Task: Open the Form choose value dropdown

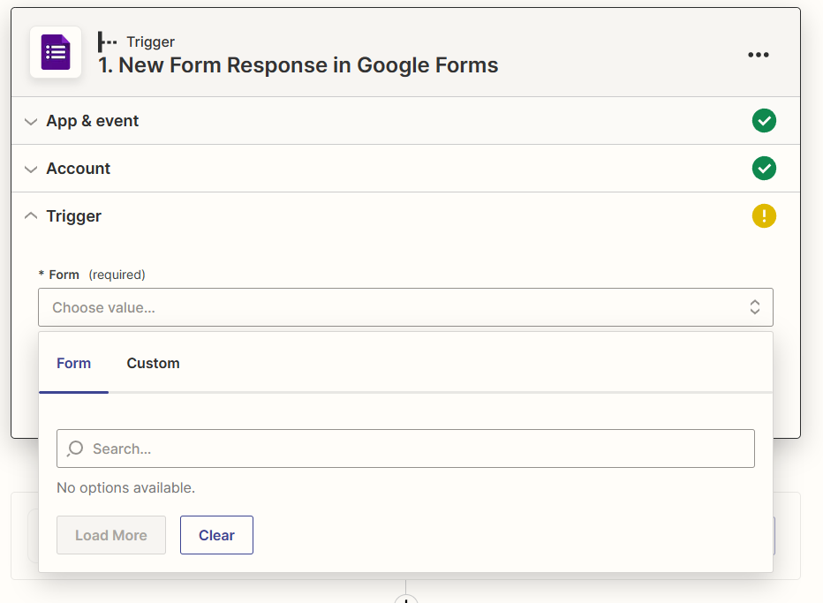Action: [x=405, y=307]
